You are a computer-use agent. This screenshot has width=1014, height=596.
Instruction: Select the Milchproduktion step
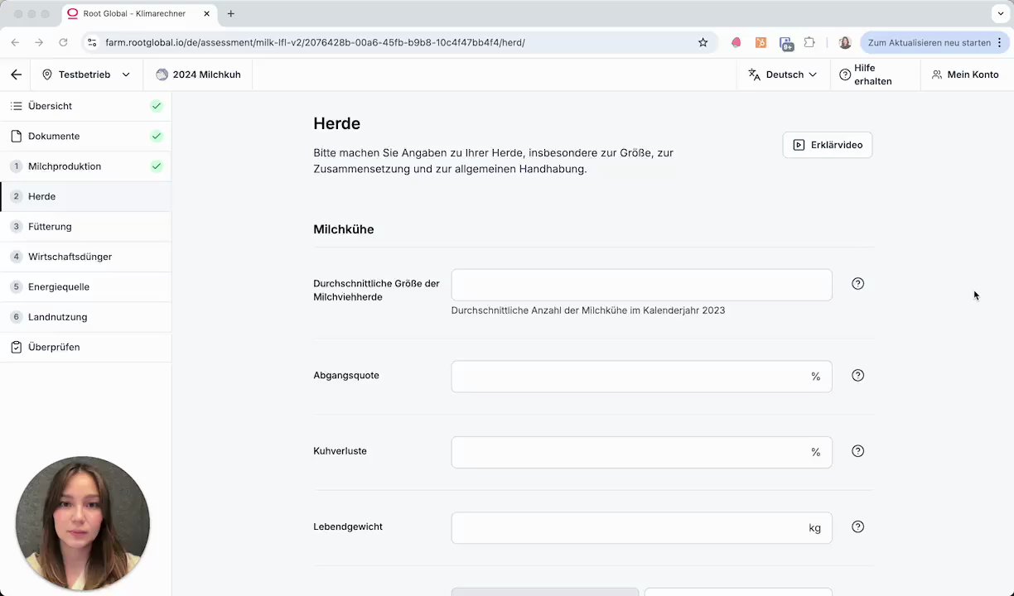click(65, 166)
